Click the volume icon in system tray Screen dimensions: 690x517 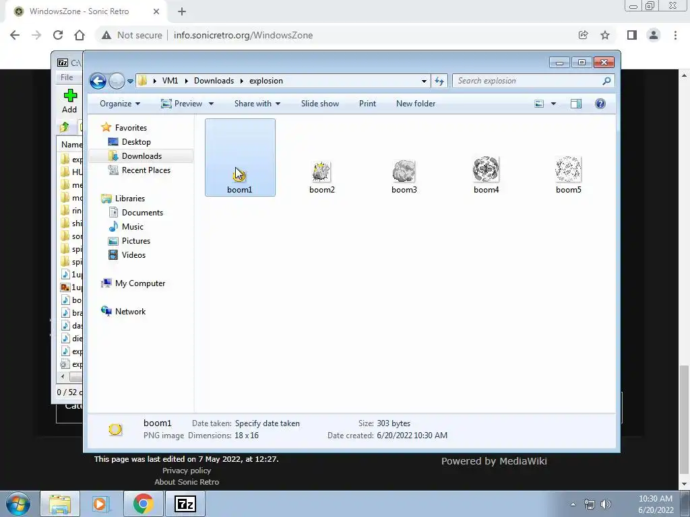click(x=606, y=504)
